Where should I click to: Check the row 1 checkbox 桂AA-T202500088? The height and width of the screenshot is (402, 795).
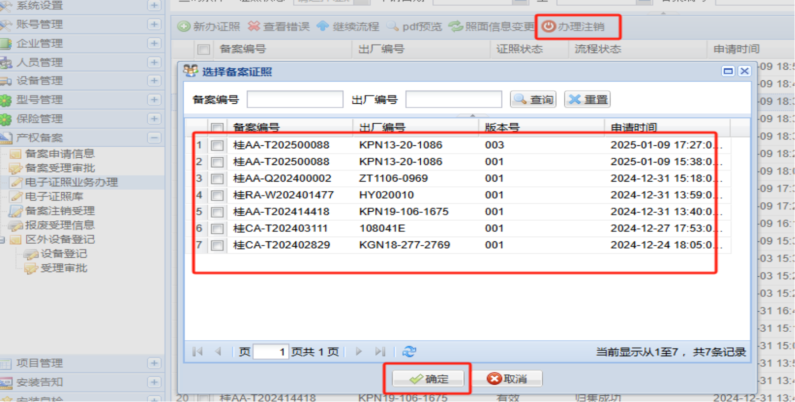[217, 145]
